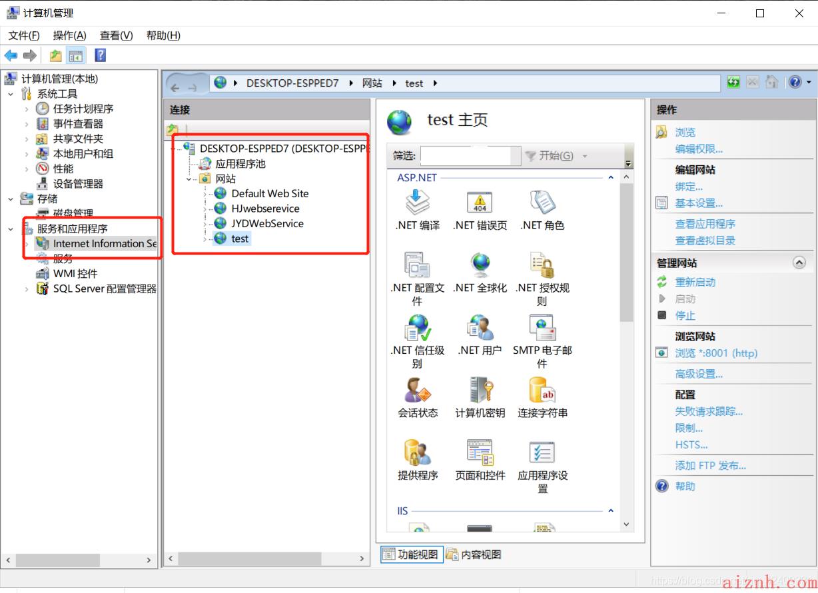Click the blue help icon in toolbar
Viewport: 818px width, 593px height.
pos(100,55)
